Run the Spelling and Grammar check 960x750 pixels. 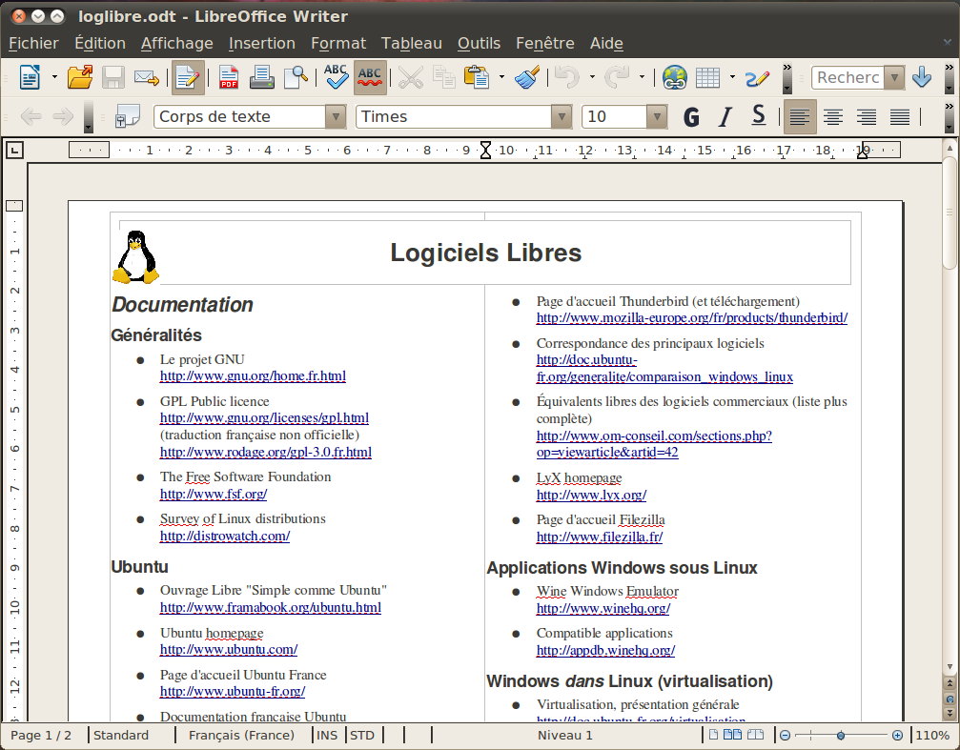336,77
